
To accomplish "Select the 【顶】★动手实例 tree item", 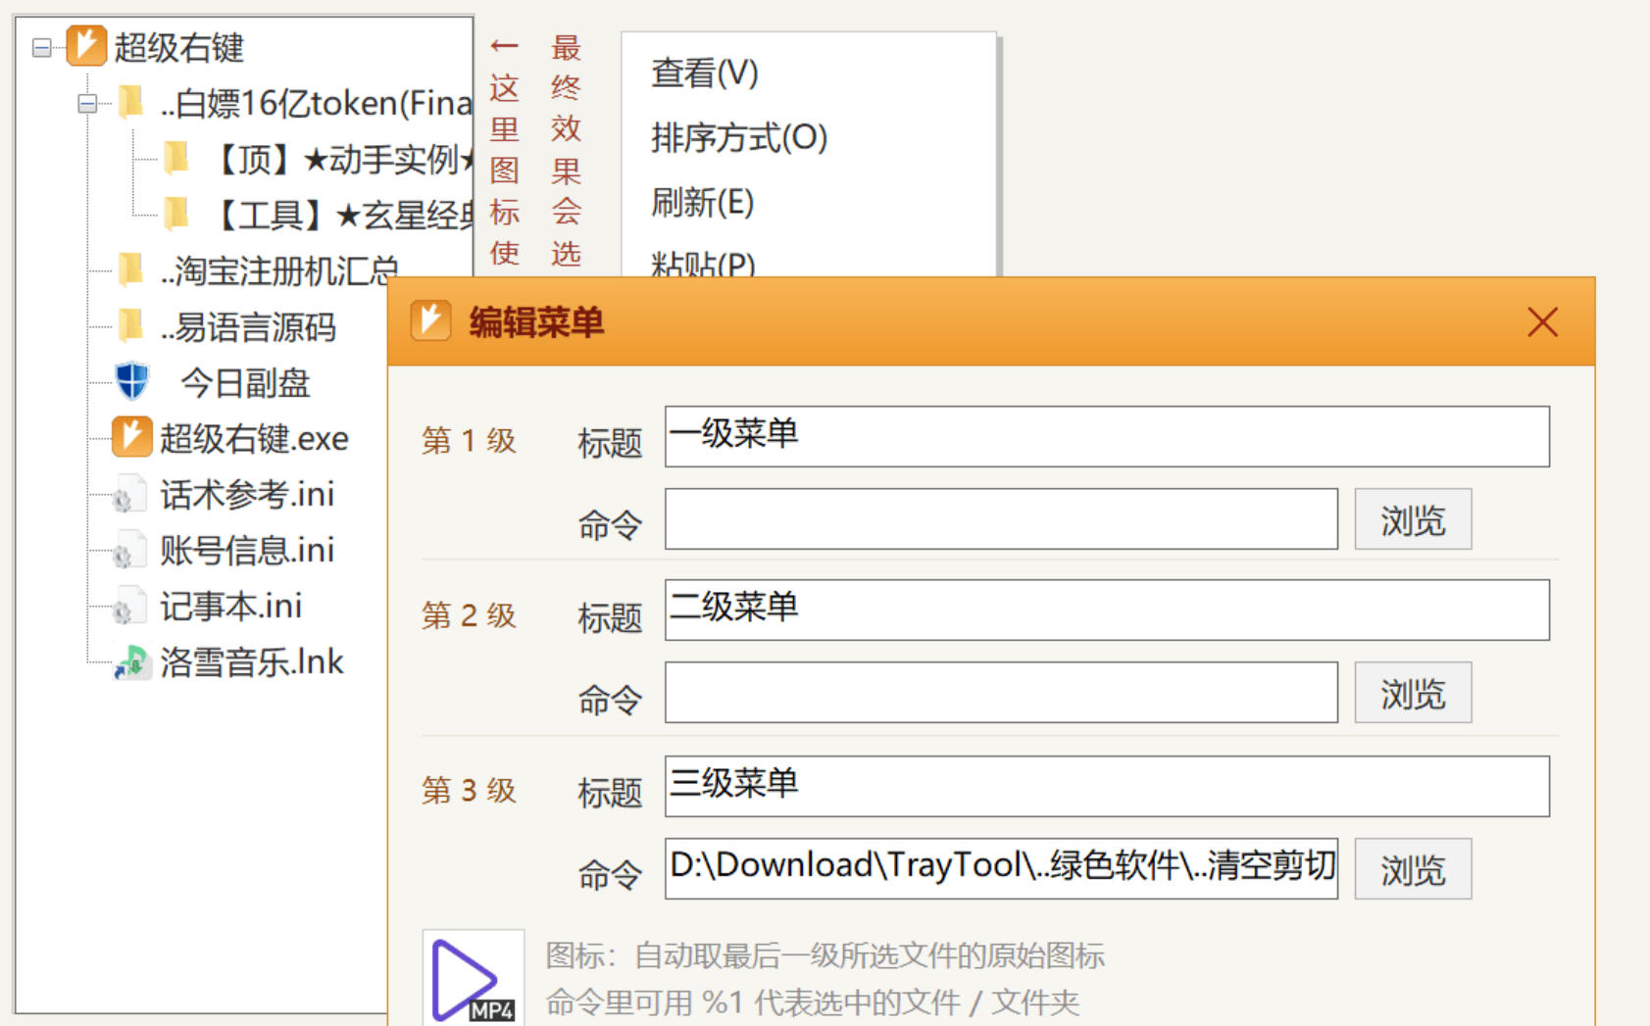I will [x=339, y=159].
